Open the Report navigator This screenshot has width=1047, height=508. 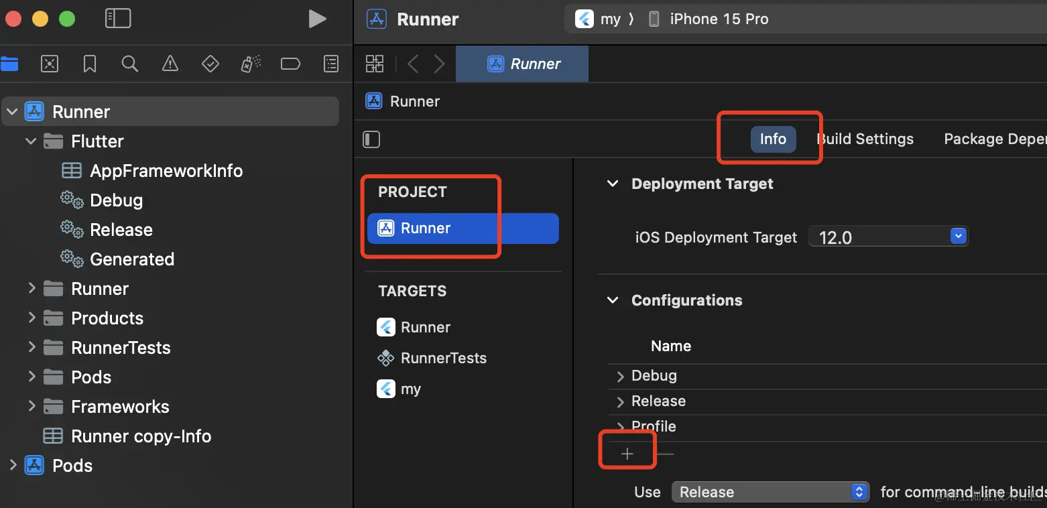click(x=331, y=64)
